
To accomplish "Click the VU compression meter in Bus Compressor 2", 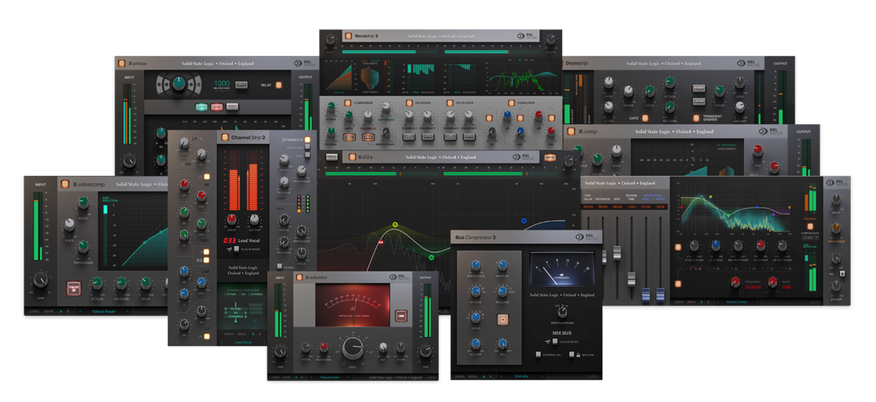I will (561, 268).
